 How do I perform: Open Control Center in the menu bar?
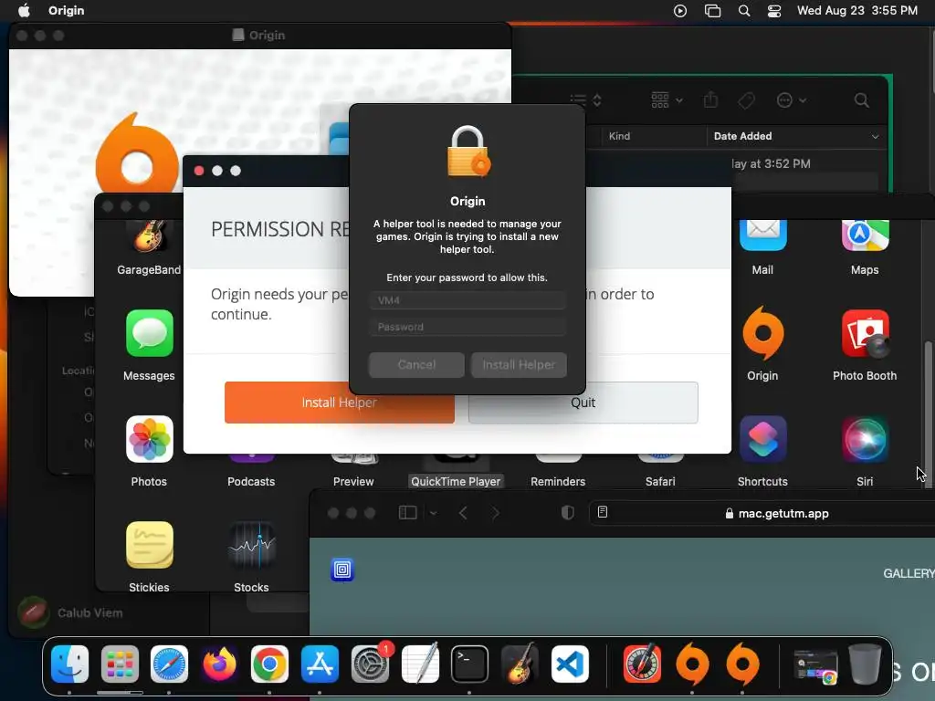tap(774, 11)
